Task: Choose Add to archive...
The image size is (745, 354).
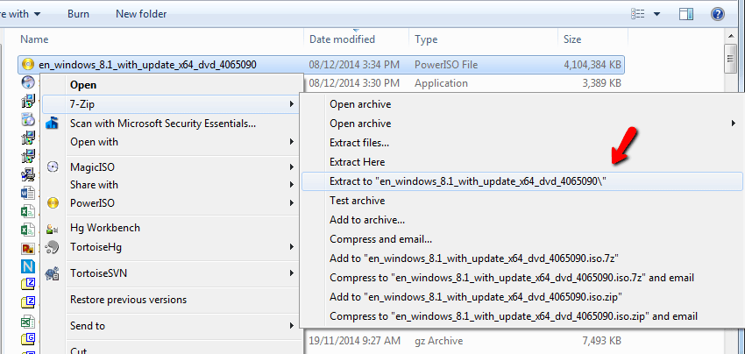Action: (x=521, y=220)
